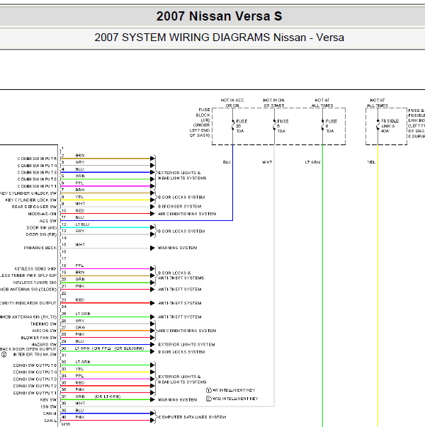Click 'ANTI-THEFT SYSTEM' on pin 21 PNK line
This screenshot has height=427, width=425.
click(180, 289)
